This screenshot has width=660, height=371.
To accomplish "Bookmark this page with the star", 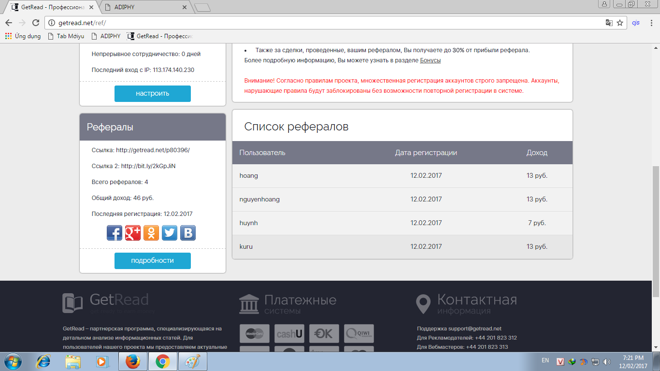I will point(620,23).
